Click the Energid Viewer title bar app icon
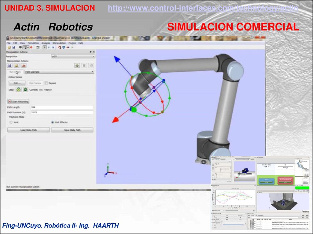Screen dimensions: 313x234 tap(8, 38)
